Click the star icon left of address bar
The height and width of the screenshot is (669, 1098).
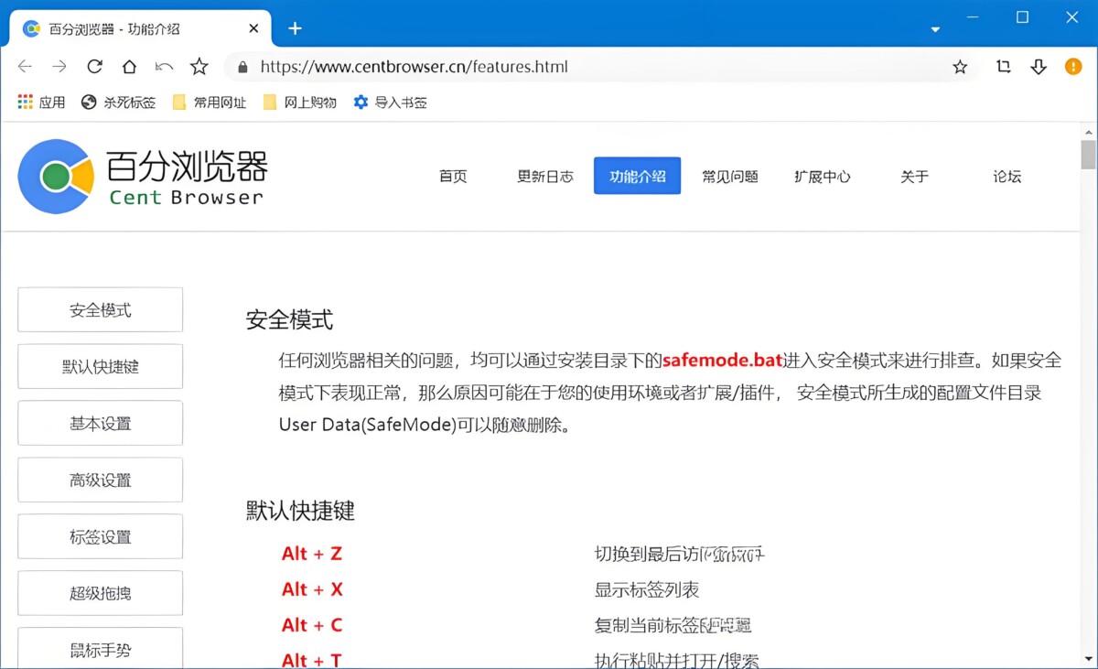pos(199,67)
